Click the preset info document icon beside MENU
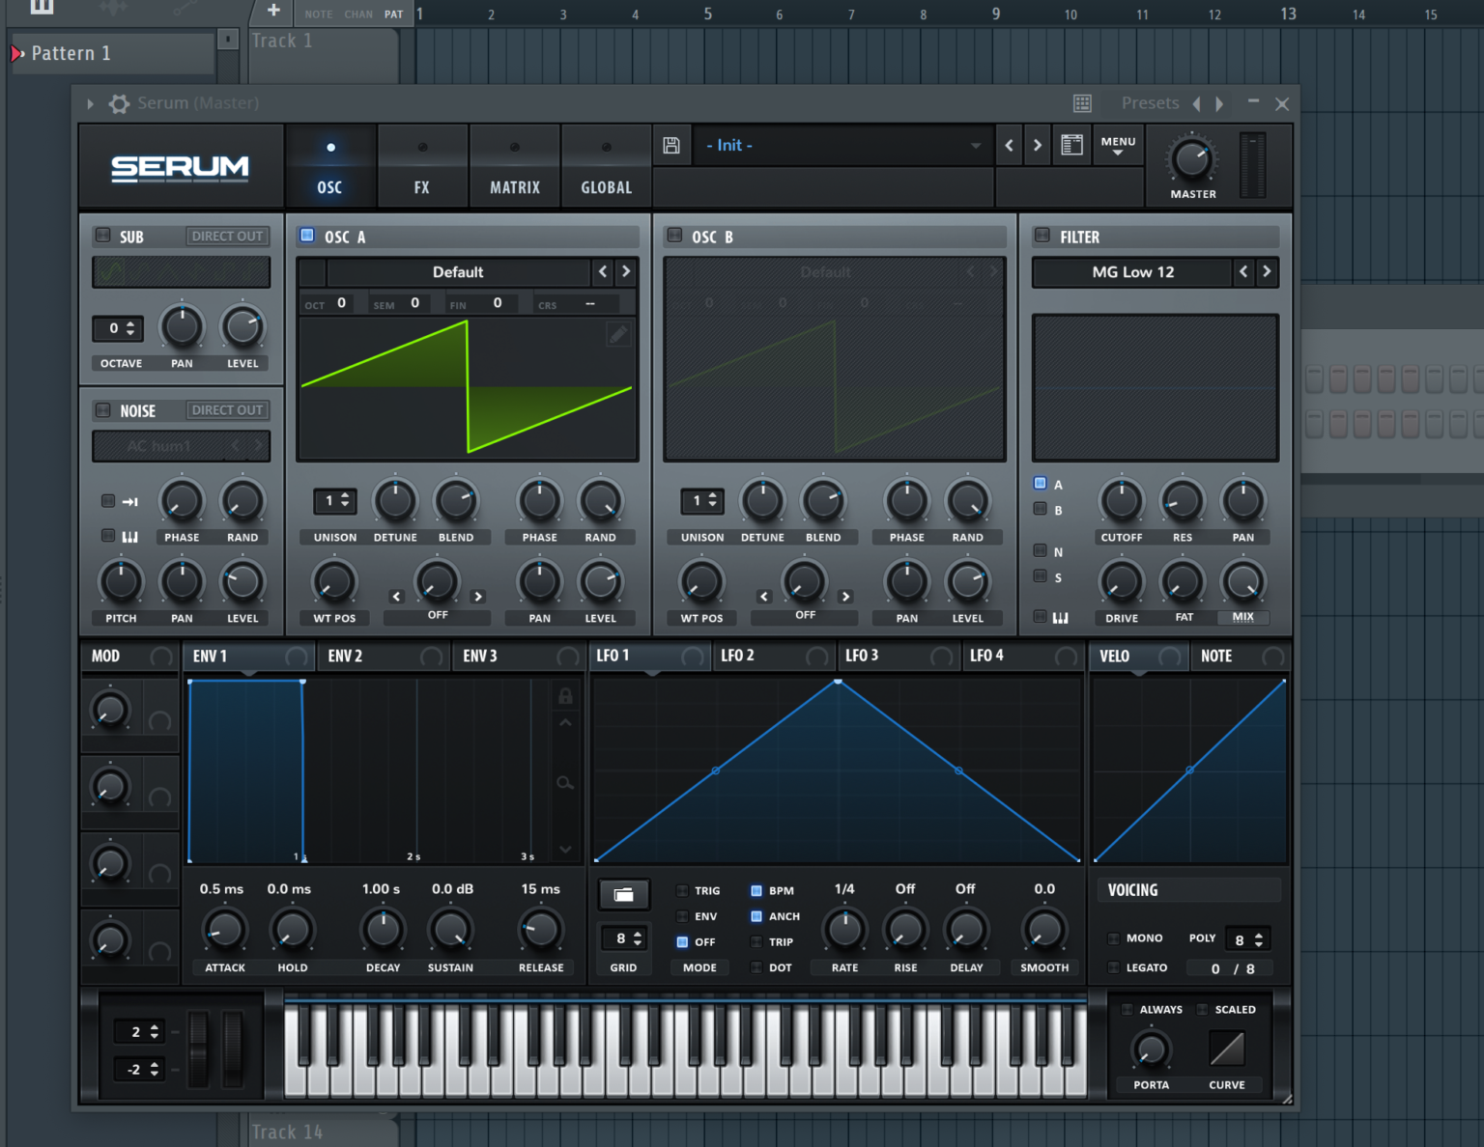The height and width of the screenshot is (1147, 1484). click(x=1070, y=145)
